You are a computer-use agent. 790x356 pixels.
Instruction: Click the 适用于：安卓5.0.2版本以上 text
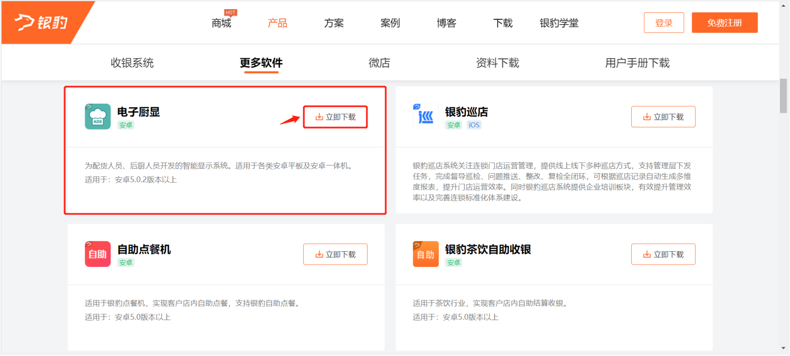(x=131, y=180)
